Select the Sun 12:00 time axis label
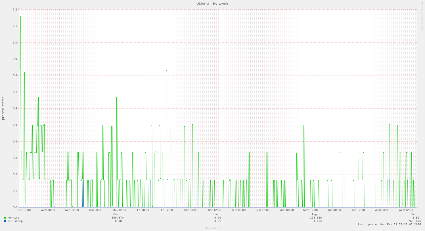This screenshot has width=425, height=231. click(263, 210)
